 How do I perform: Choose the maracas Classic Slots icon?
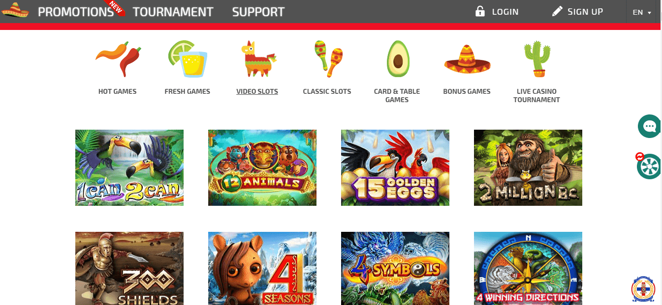coord(328,59)
